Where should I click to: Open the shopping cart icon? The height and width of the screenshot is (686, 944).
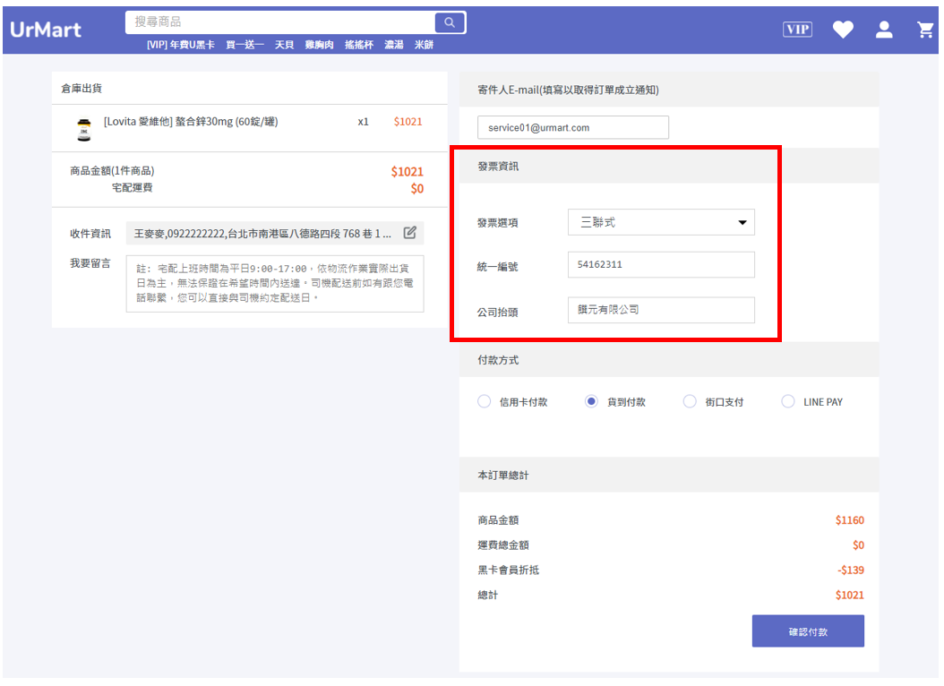click(x=925, y=30)
